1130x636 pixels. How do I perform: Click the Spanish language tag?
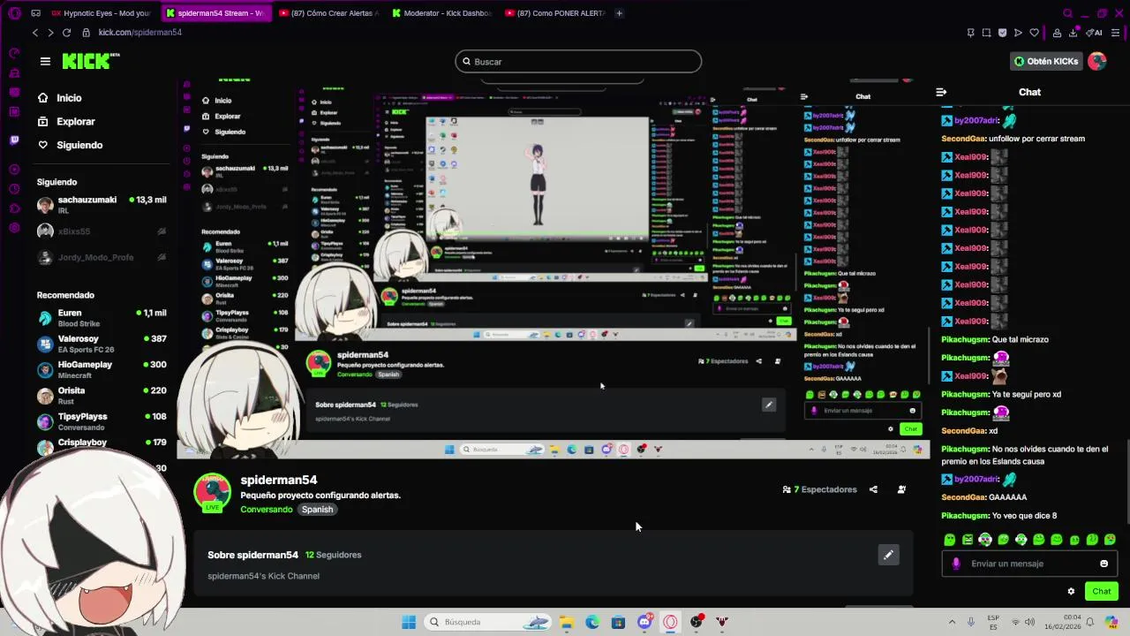pyautogui.click(x=317, y=510)
